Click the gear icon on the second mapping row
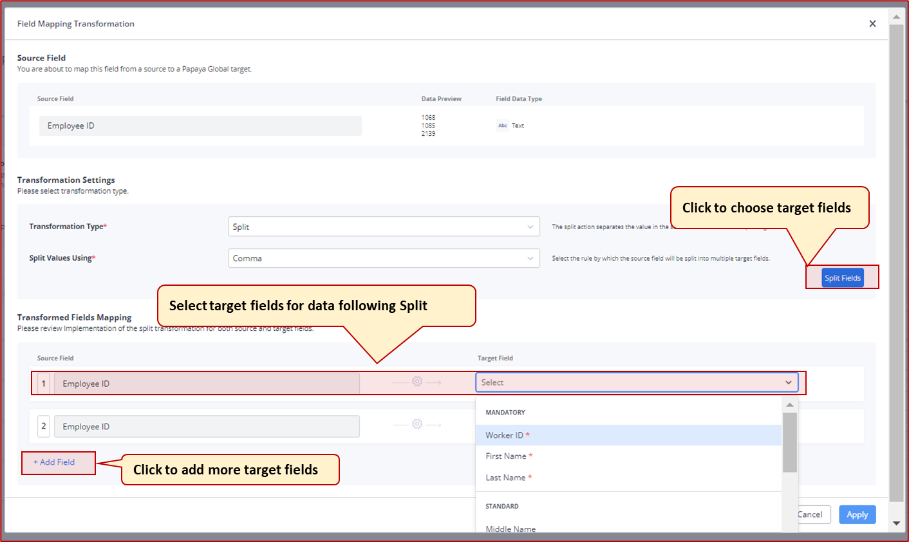 pyautogui.click(x=417, y=424)
